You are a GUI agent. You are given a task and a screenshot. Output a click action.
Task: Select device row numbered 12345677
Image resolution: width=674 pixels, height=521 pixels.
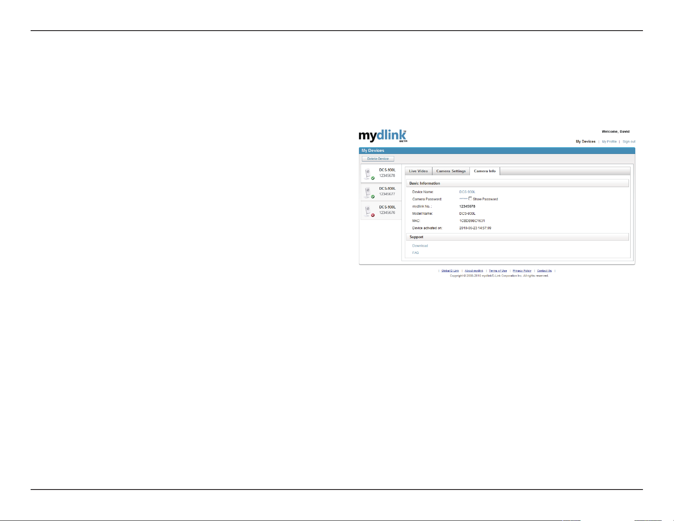pyautogui.click(x=381, y=192)
